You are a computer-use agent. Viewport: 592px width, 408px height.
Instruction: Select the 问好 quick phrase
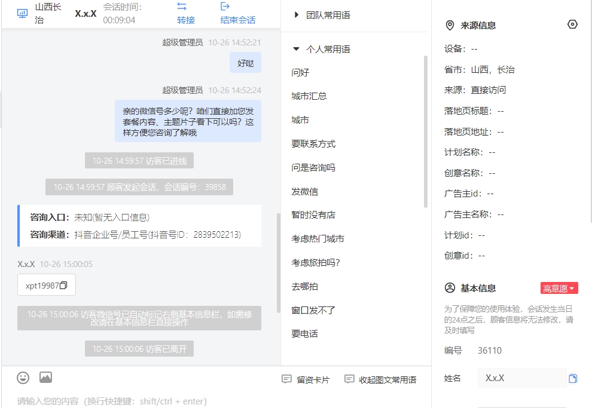point(300,72)
